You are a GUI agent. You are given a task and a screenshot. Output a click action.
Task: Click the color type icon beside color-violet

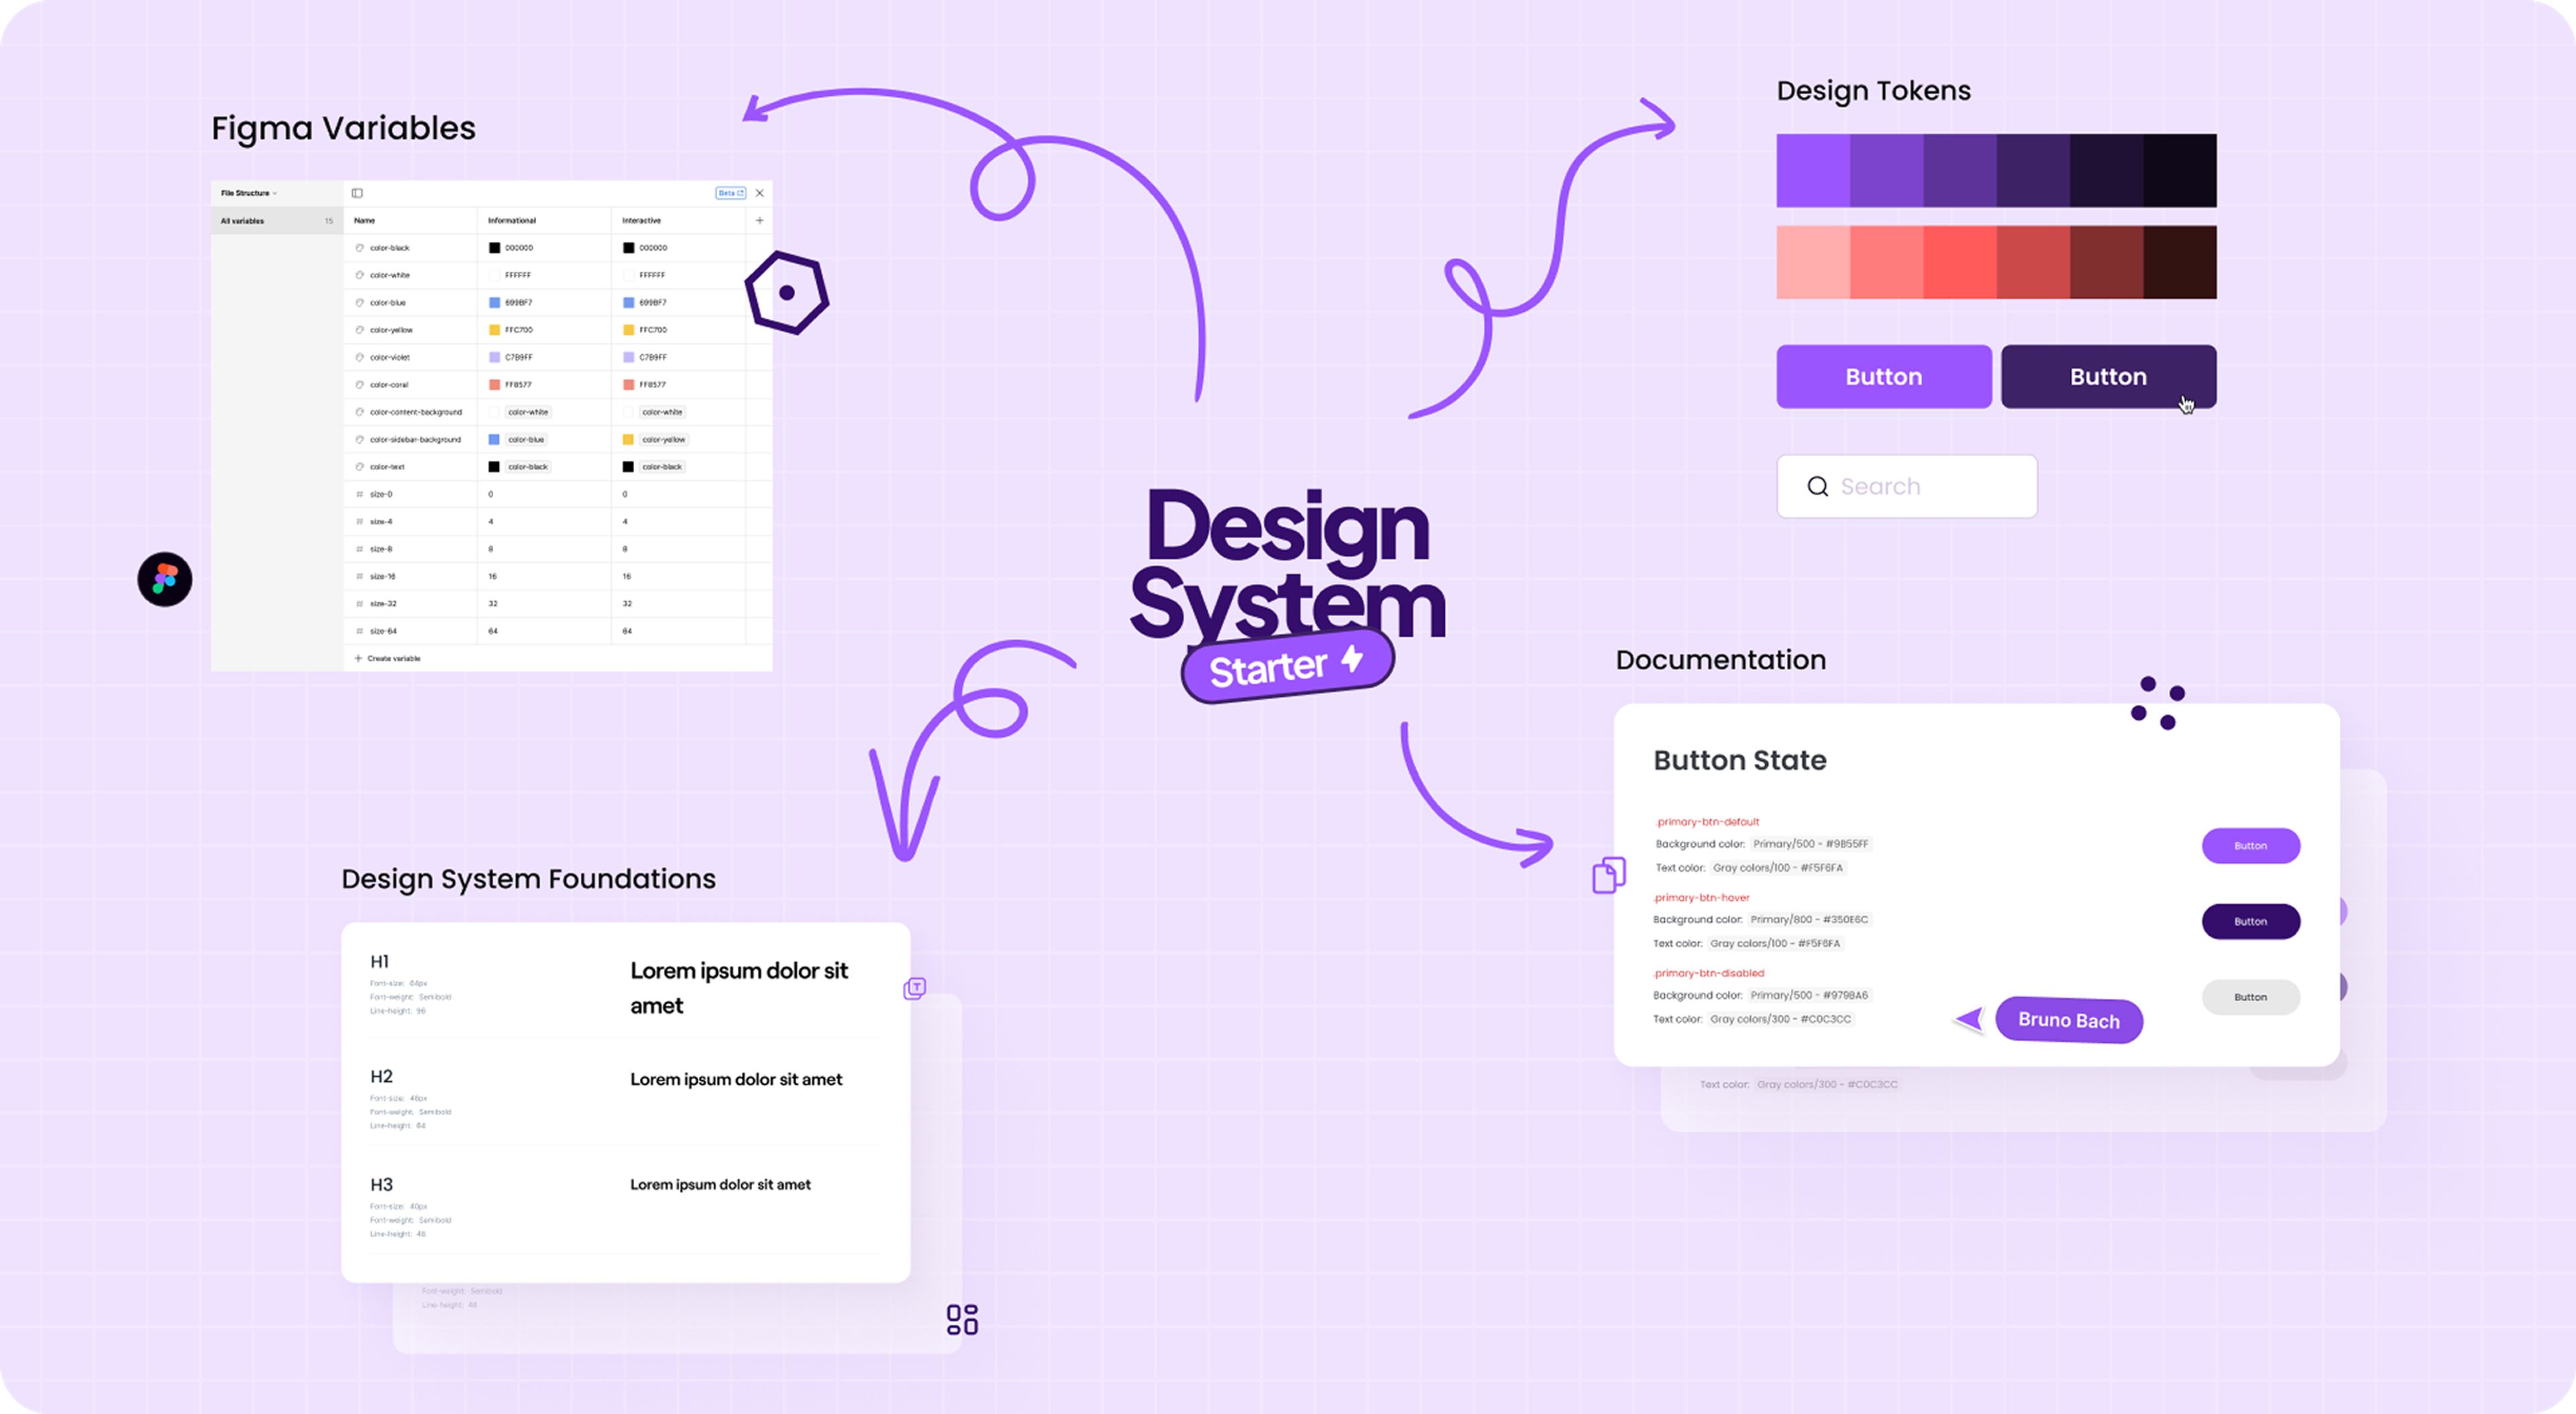tap(359, 357)
